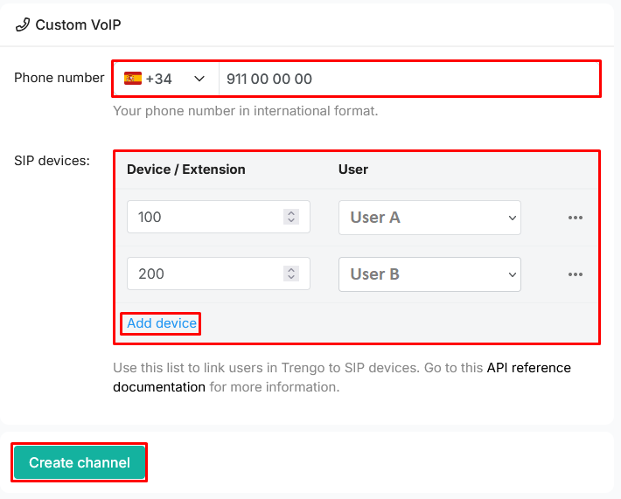The height and width of the screenshot is (499, 621).
Task: Open the User B dropdown
Action: [429, 274]
